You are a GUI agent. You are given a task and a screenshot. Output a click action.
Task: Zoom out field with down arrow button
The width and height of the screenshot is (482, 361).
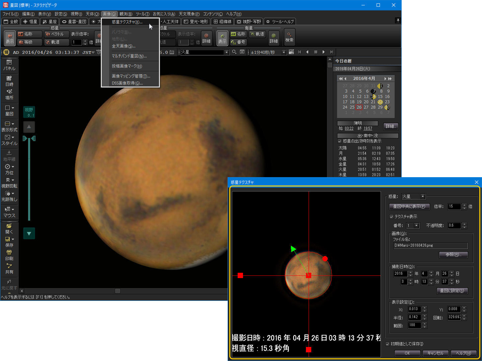(x=29, y=233)
